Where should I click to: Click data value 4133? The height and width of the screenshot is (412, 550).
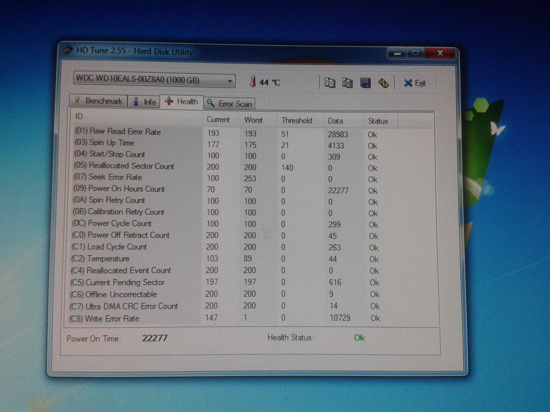[x=336, y=146]
